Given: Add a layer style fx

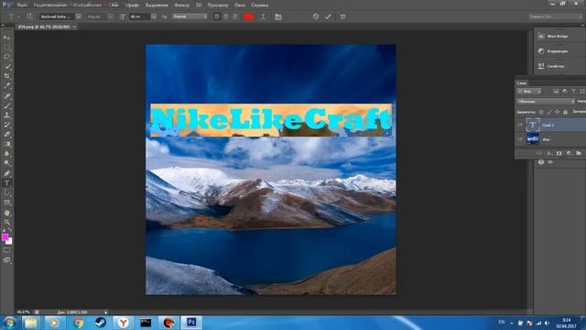Looking at the screenshot, I should coord(549,153).
